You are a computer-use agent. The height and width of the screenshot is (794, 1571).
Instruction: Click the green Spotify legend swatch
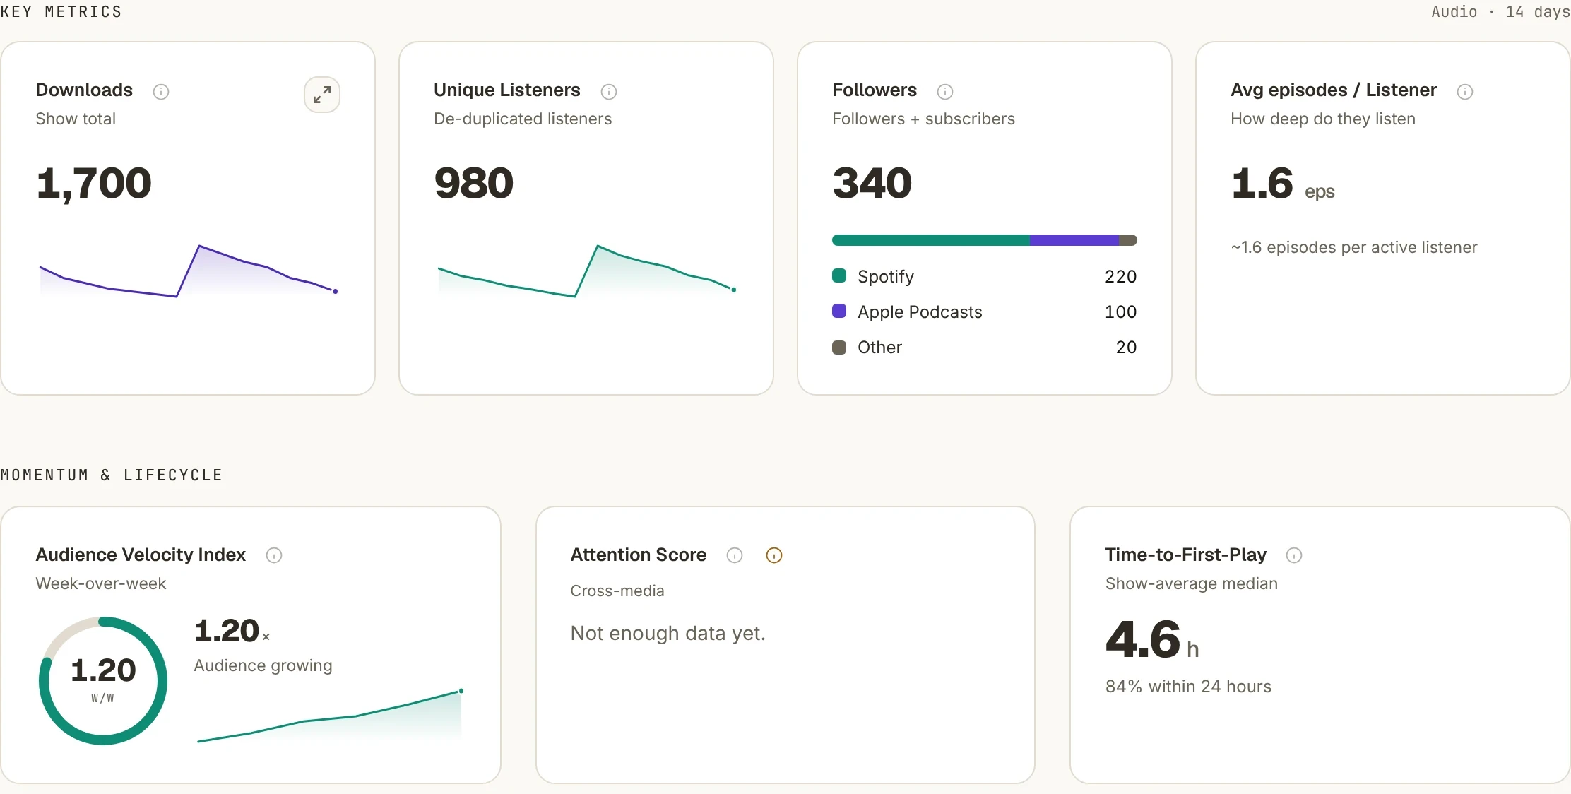point(839,275)
